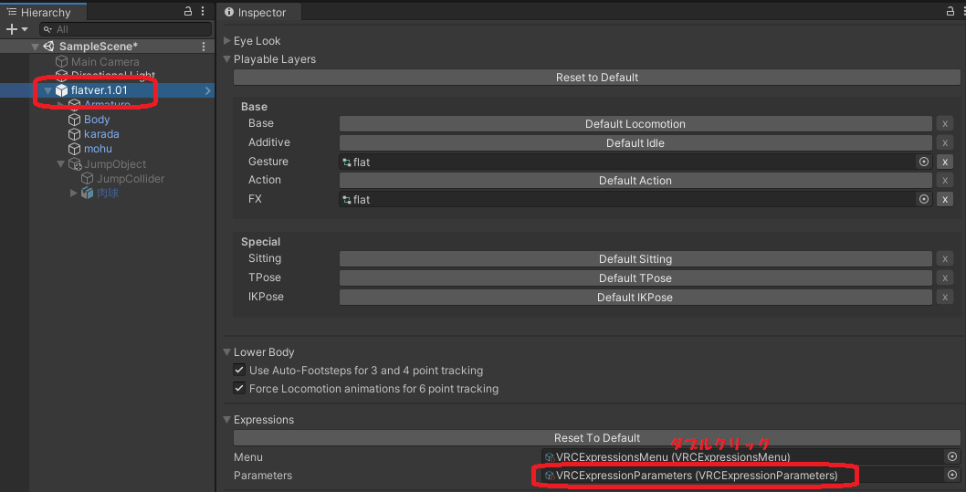
Task: Click the plus create-object button in Hierarchy
Action: point(11,29)
